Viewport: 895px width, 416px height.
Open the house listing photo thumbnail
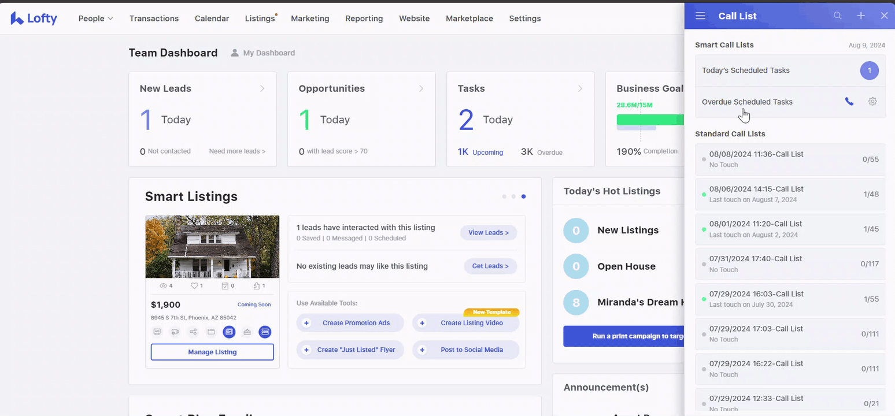(x=212, y=247)
